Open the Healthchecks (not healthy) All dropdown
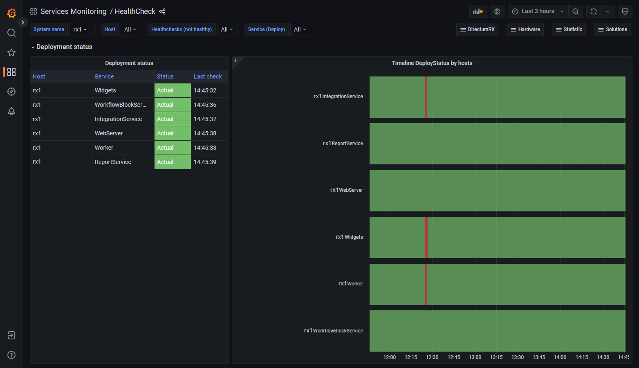Viewport: 639px width, 368px height. 227,29
